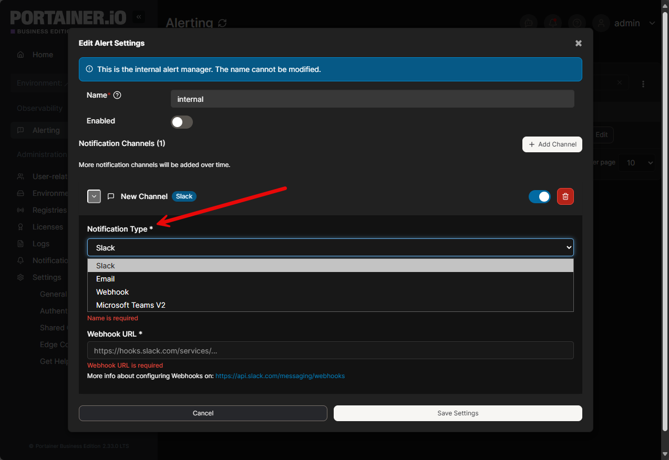Select Webhook from the dropdown list
Screen dimensions: 669x460
click(x=331, y=292)
